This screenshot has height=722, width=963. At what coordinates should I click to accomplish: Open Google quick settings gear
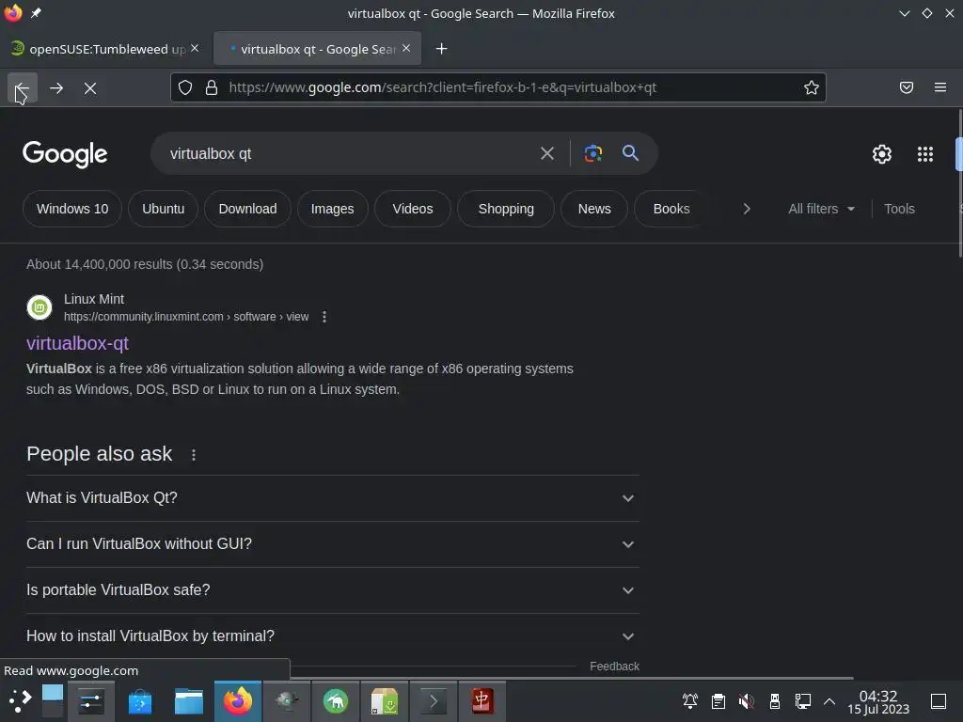pyautogui.click(x=882, y=154)
